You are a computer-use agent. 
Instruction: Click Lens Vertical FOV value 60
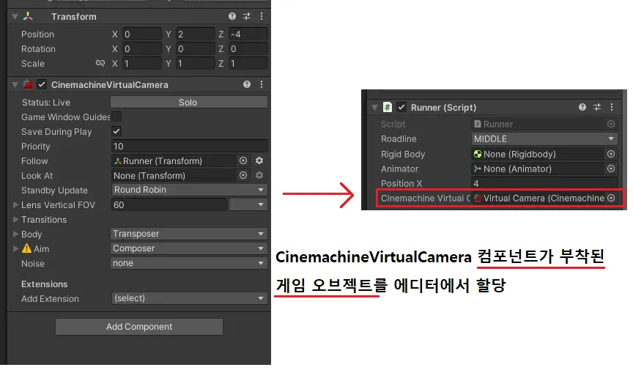point(169,205)
